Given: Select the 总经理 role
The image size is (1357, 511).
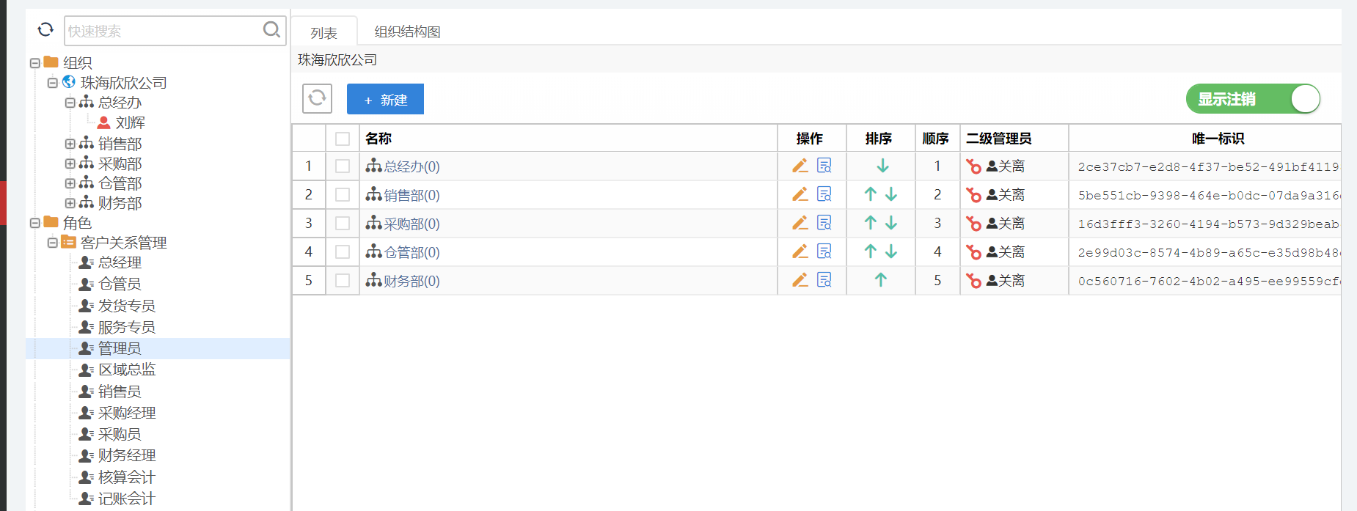Looking at the screenshot, I should click(120, 262).
